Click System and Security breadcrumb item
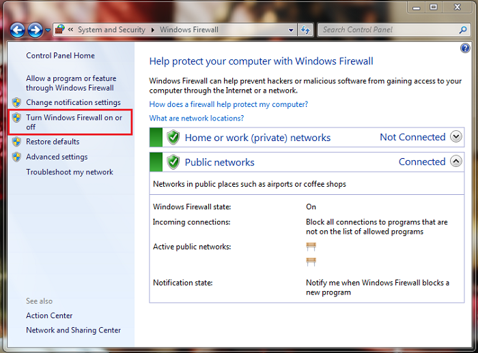Screen dimensions: 478x353 point(111,30)
